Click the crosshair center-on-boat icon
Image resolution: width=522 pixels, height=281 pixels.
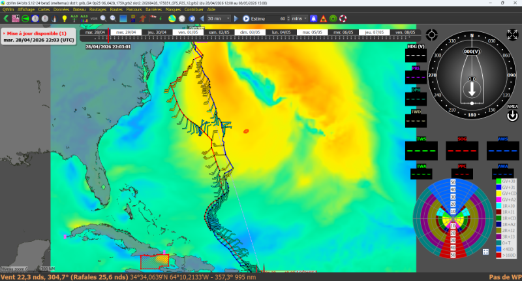(x=431, y=34)
